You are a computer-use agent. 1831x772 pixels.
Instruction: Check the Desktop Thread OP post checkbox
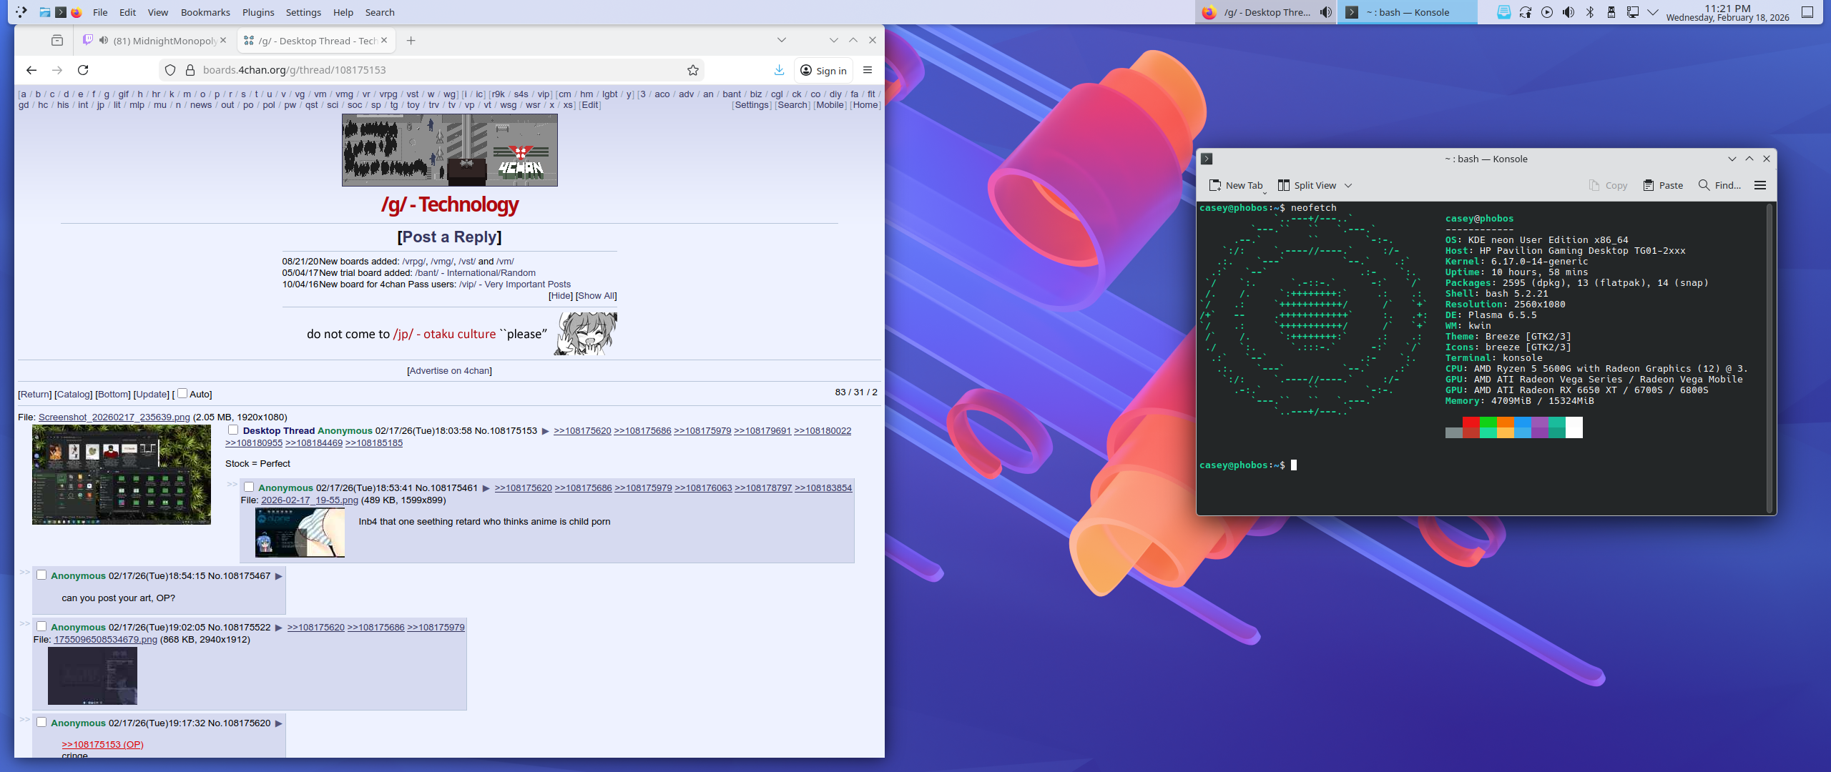click(x=233, y=430)
